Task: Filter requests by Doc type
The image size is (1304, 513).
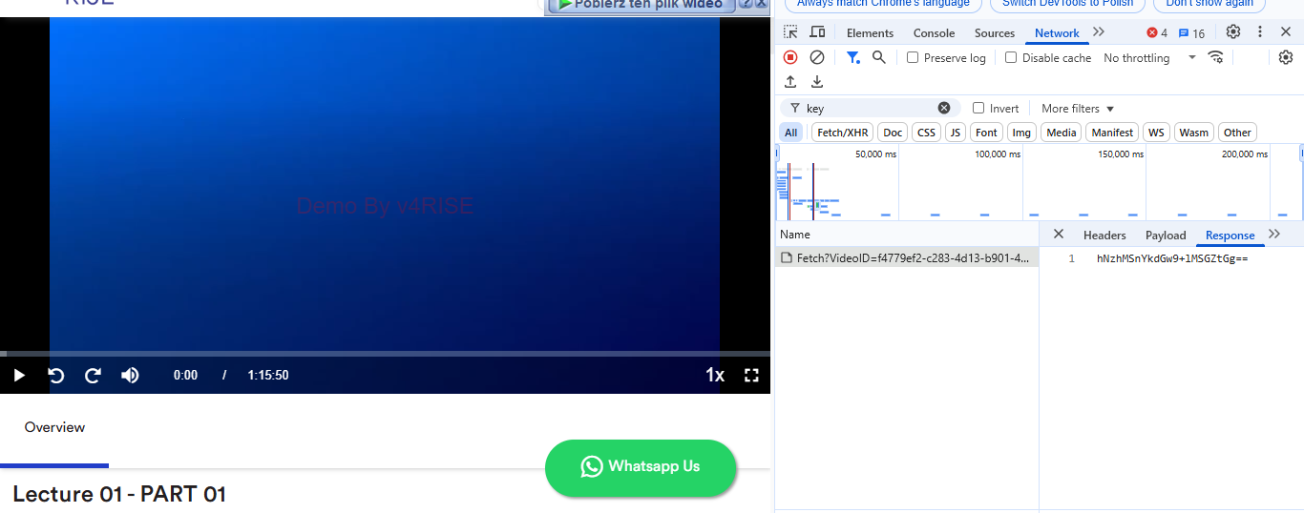Action: click(893, 133)
